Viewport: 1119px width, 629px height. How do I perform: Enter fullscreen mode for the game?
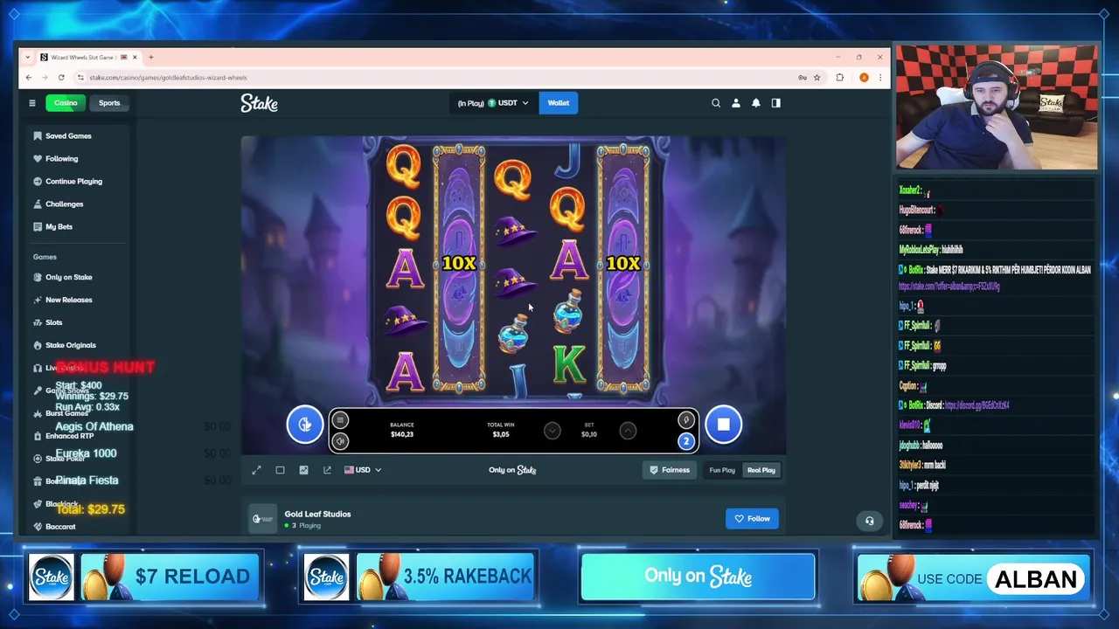(x=256, y=470)
